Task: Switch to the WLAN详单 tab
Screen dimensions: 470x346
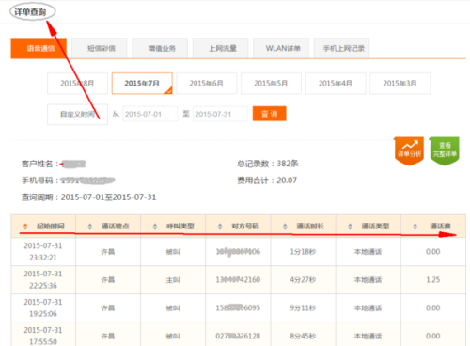Action: 281,48
